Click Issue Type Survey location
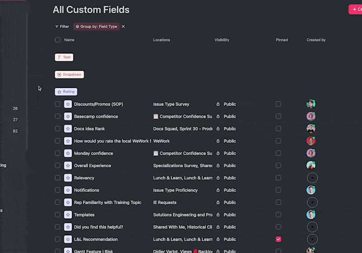 [x=171, y=104]
